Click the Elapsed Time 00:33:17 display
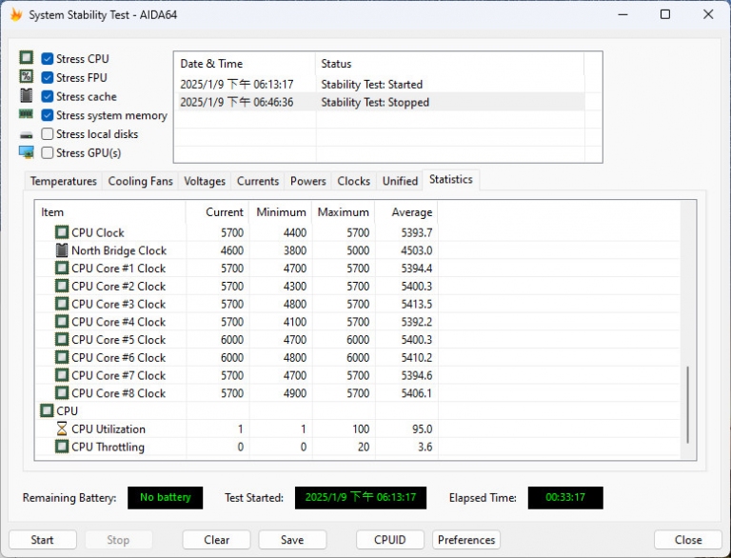Viewport: 731px width, 558px height. click(x=565, y=497)
